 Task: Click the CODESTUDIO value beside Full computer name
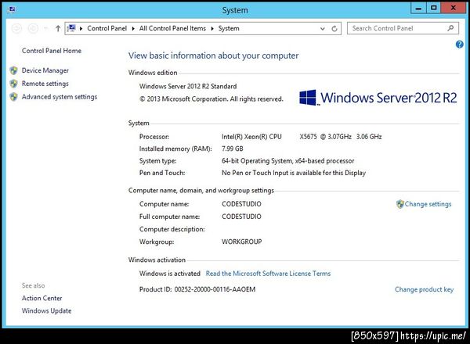241,217
